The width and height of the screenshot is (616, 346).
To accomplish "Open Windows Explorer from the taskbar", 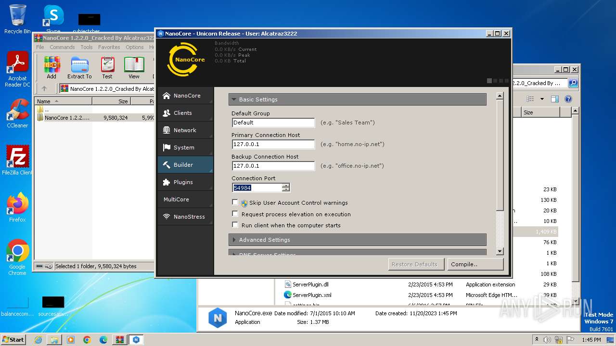I will tap(54, 340).
